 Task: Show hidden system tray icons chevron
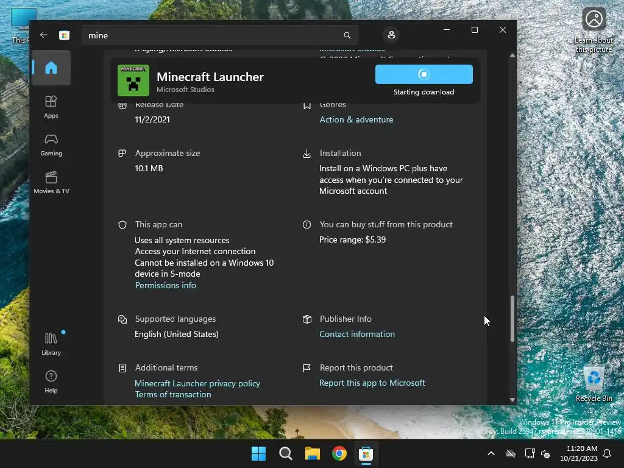click(x=491, y=453)
